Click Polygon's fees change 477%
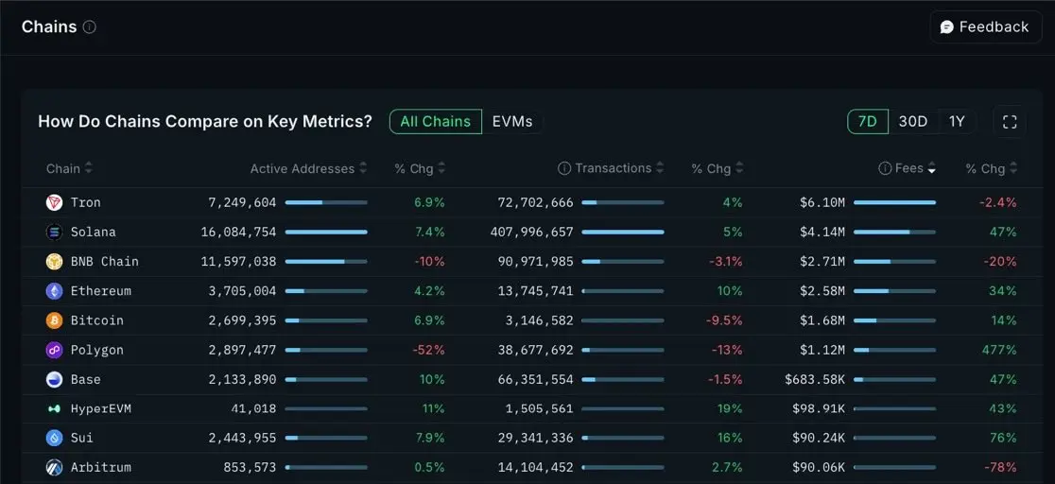1055x484 pixels. [999, 350]
